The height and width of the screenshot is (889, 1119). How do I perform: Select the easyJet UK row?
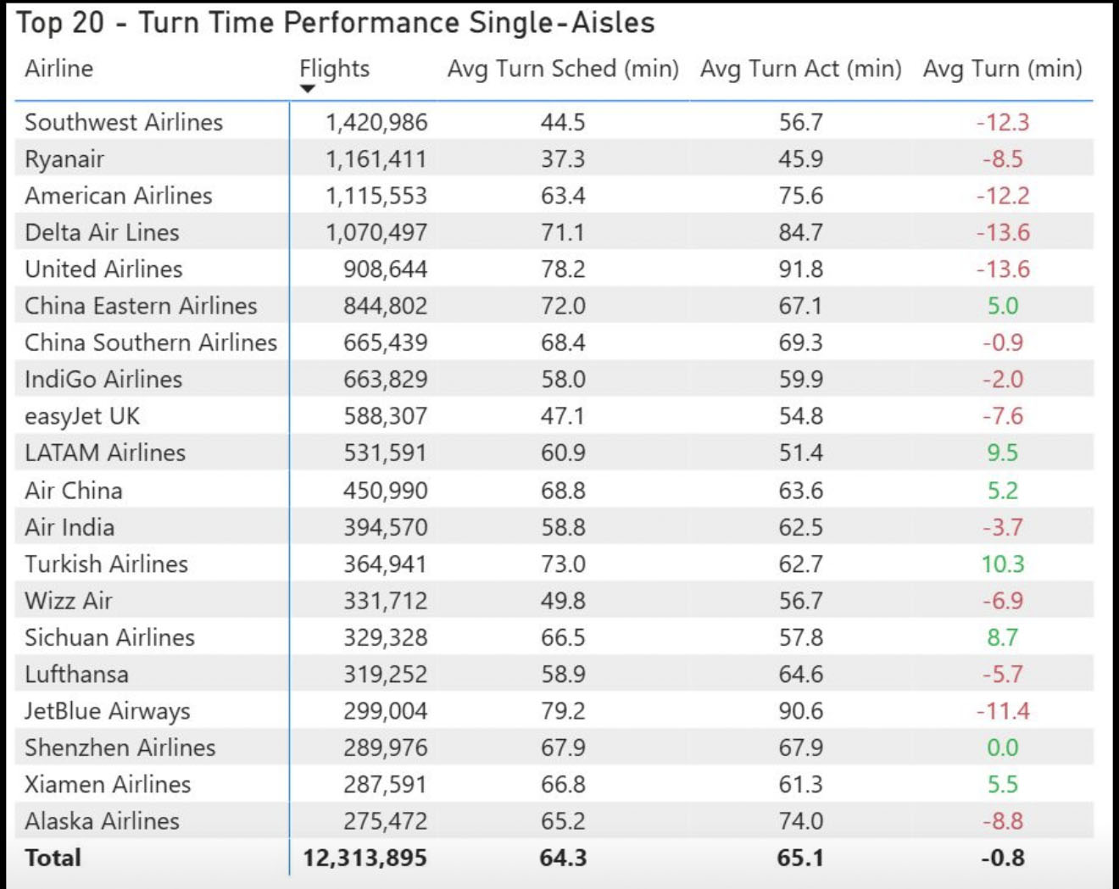[x=82, y=416]
